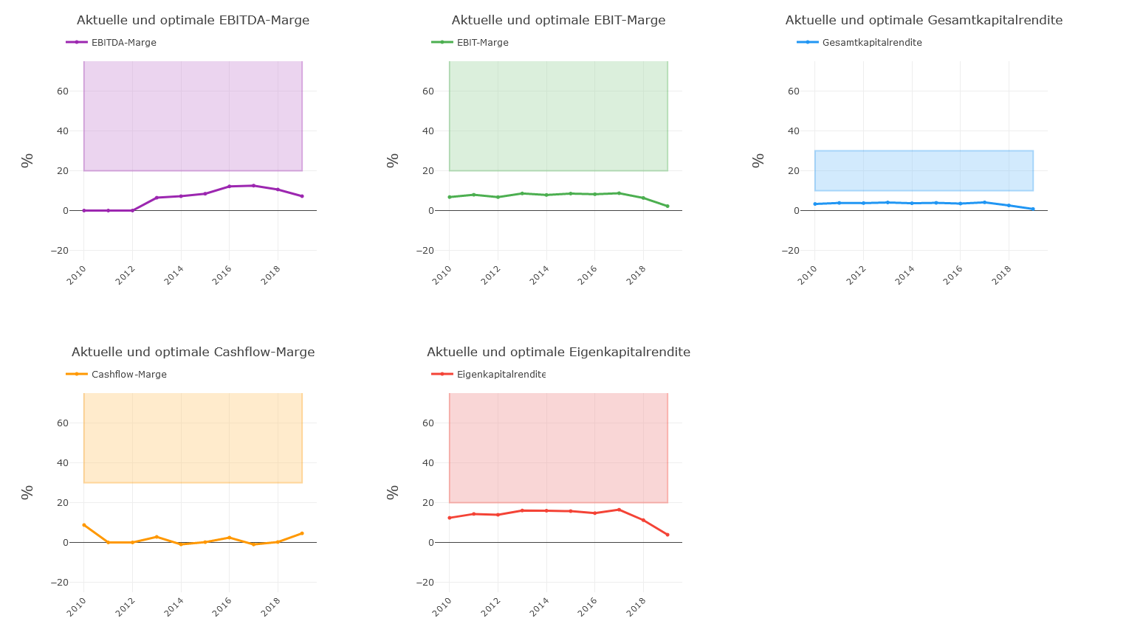This screenshot has width=1143, height=635.
Task: Pick the 2019 endpoint of the Eigenkapitalrendite line
Action: pos(667,535)
